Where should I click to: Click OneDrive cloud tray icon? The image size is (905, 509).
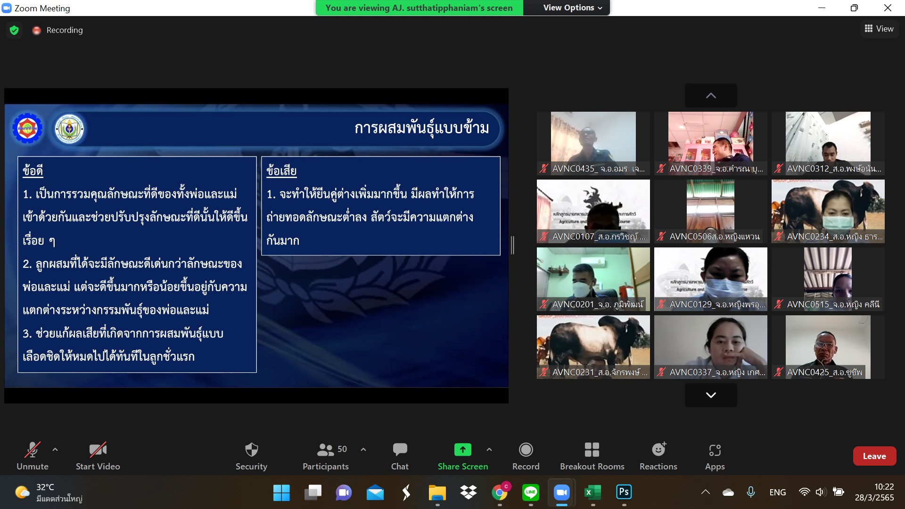pos(728,492)
